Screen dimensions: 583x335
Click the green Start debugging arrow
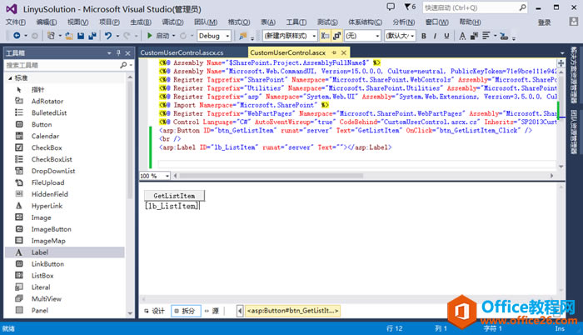[150, 36]
